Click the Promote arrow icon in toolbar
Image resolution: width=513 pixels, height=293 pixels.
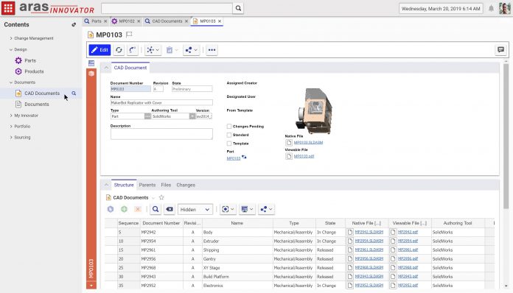tap(132, 50)
